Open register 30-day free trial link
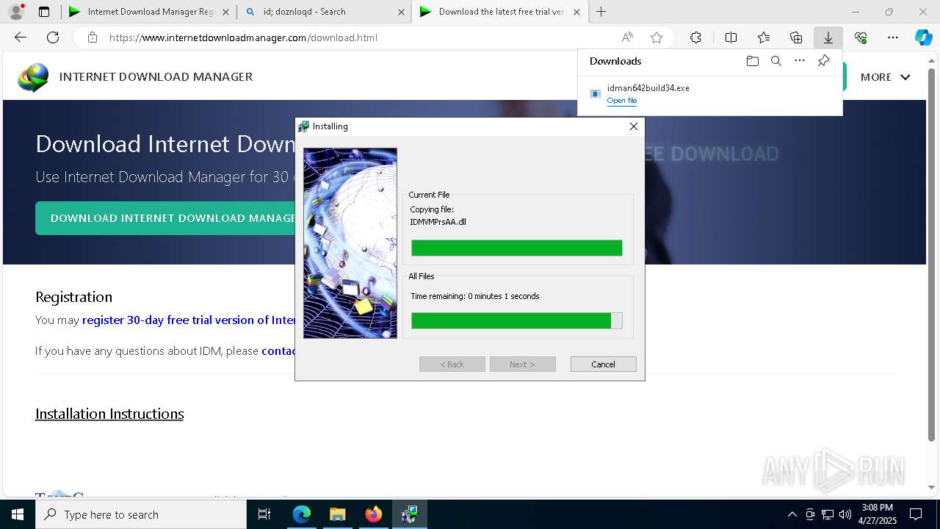The height and width of the screenshot is (529, 940). pyautogui.click(x=189, y=320)
